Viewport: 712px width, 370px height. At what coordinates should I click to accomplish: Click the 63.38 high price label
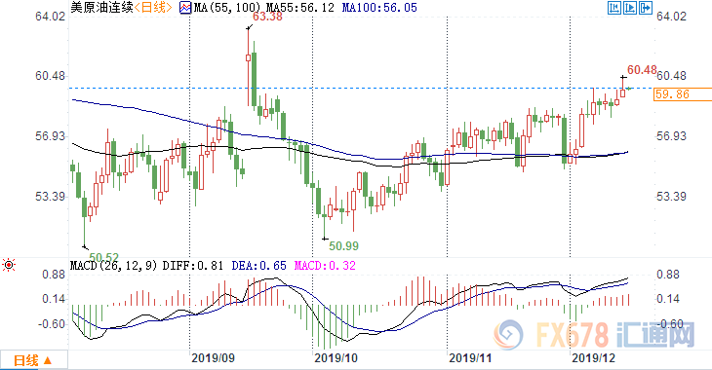(267, 18)
